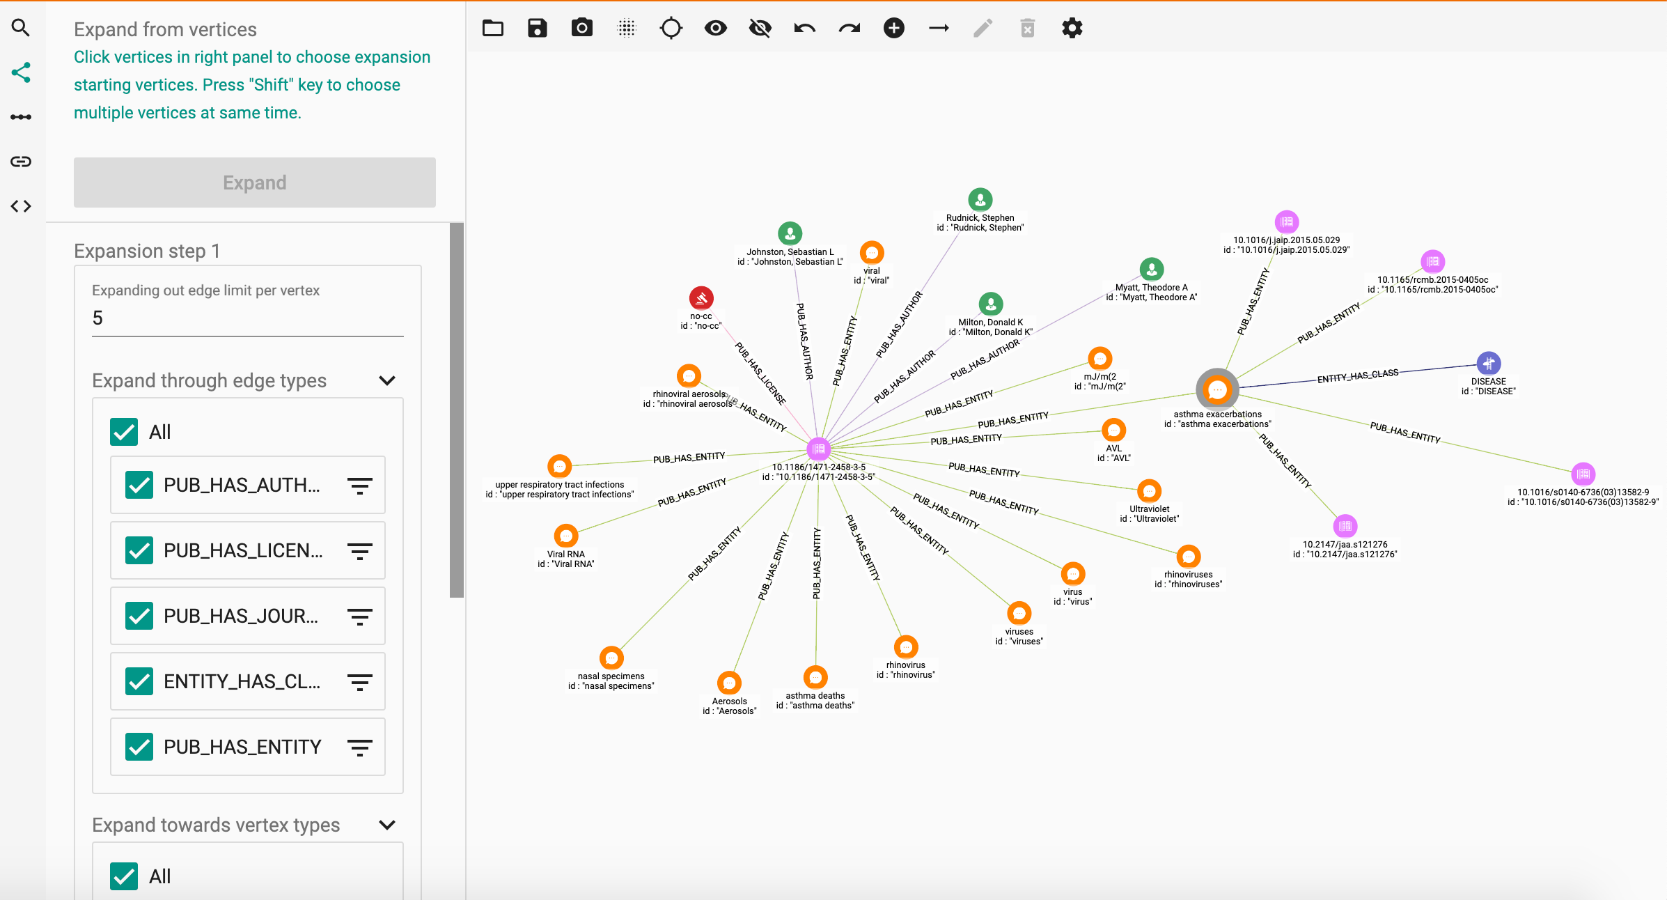Open the folder icon in toolbar
The height and width of the screenshot is (900, 1667).
(x=493, y=28)
